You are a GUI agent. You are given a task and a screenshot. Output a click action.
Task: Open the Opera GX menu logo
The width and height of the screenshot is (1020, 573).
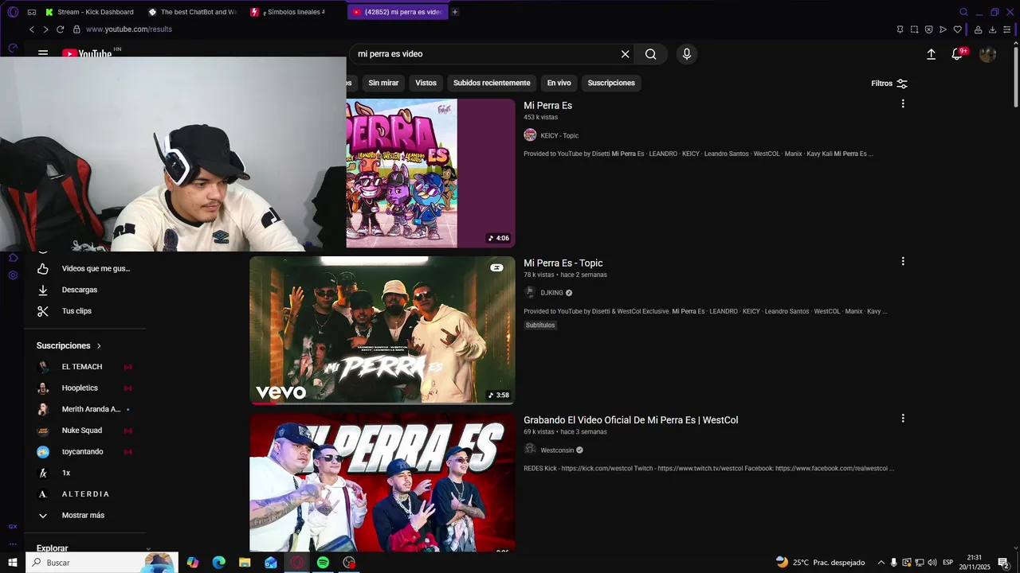pos(13,12)
